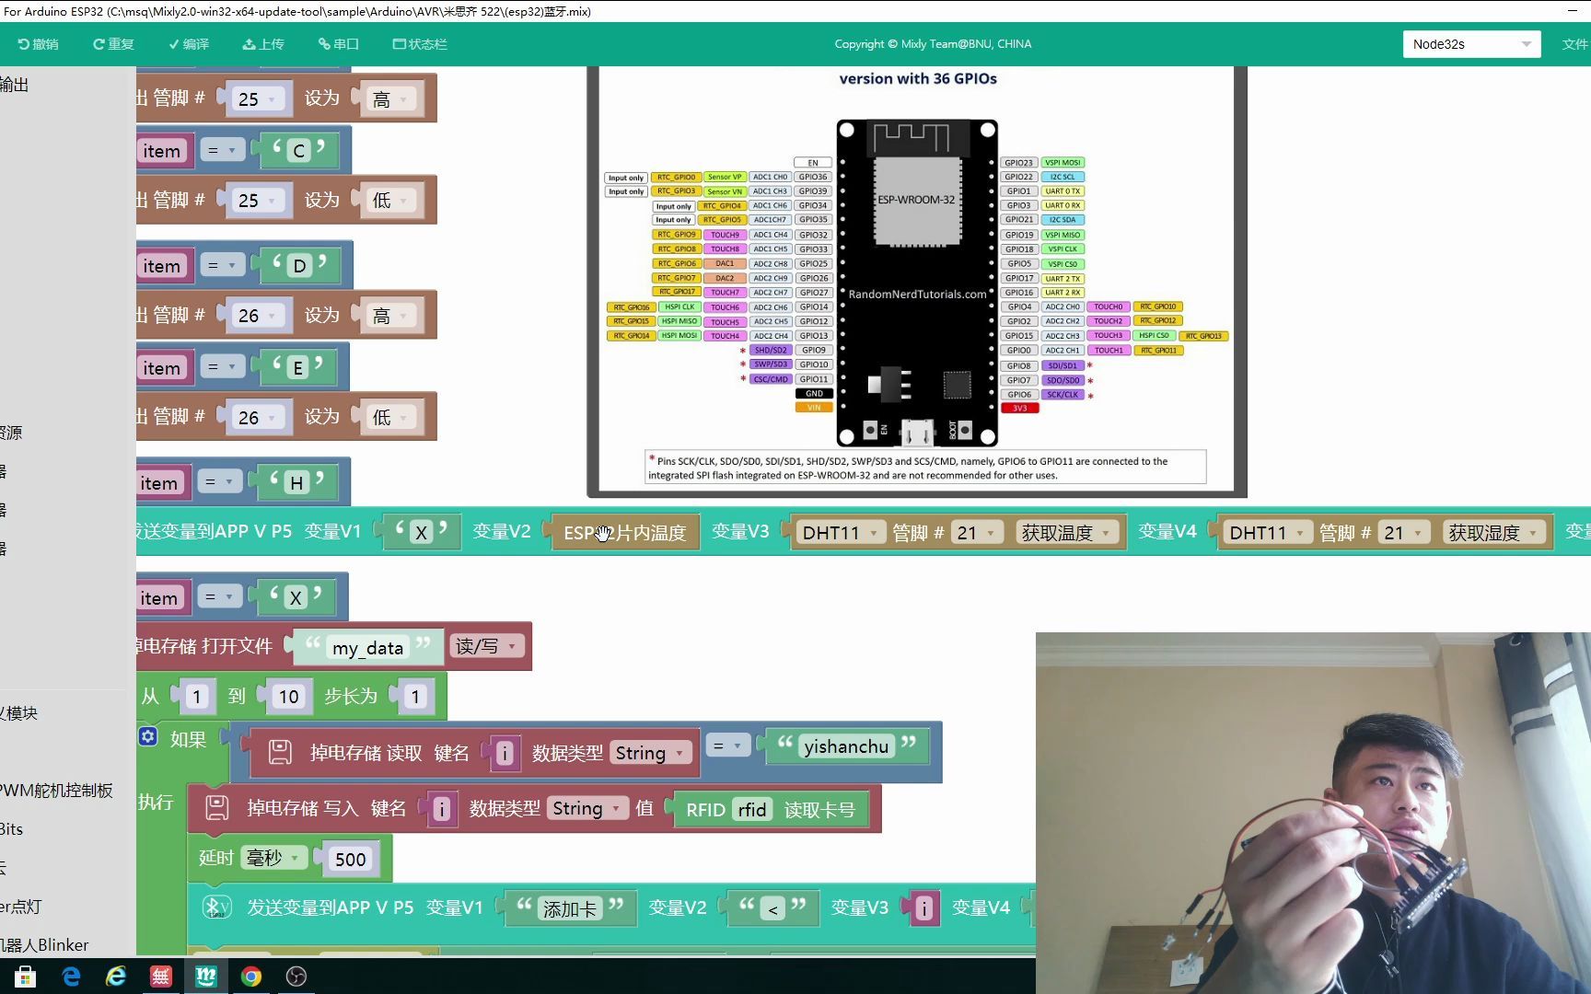Click the storage icon on 掉电存储 读取 block
This screenshot has height=994, width=1591.
point(280,753)
